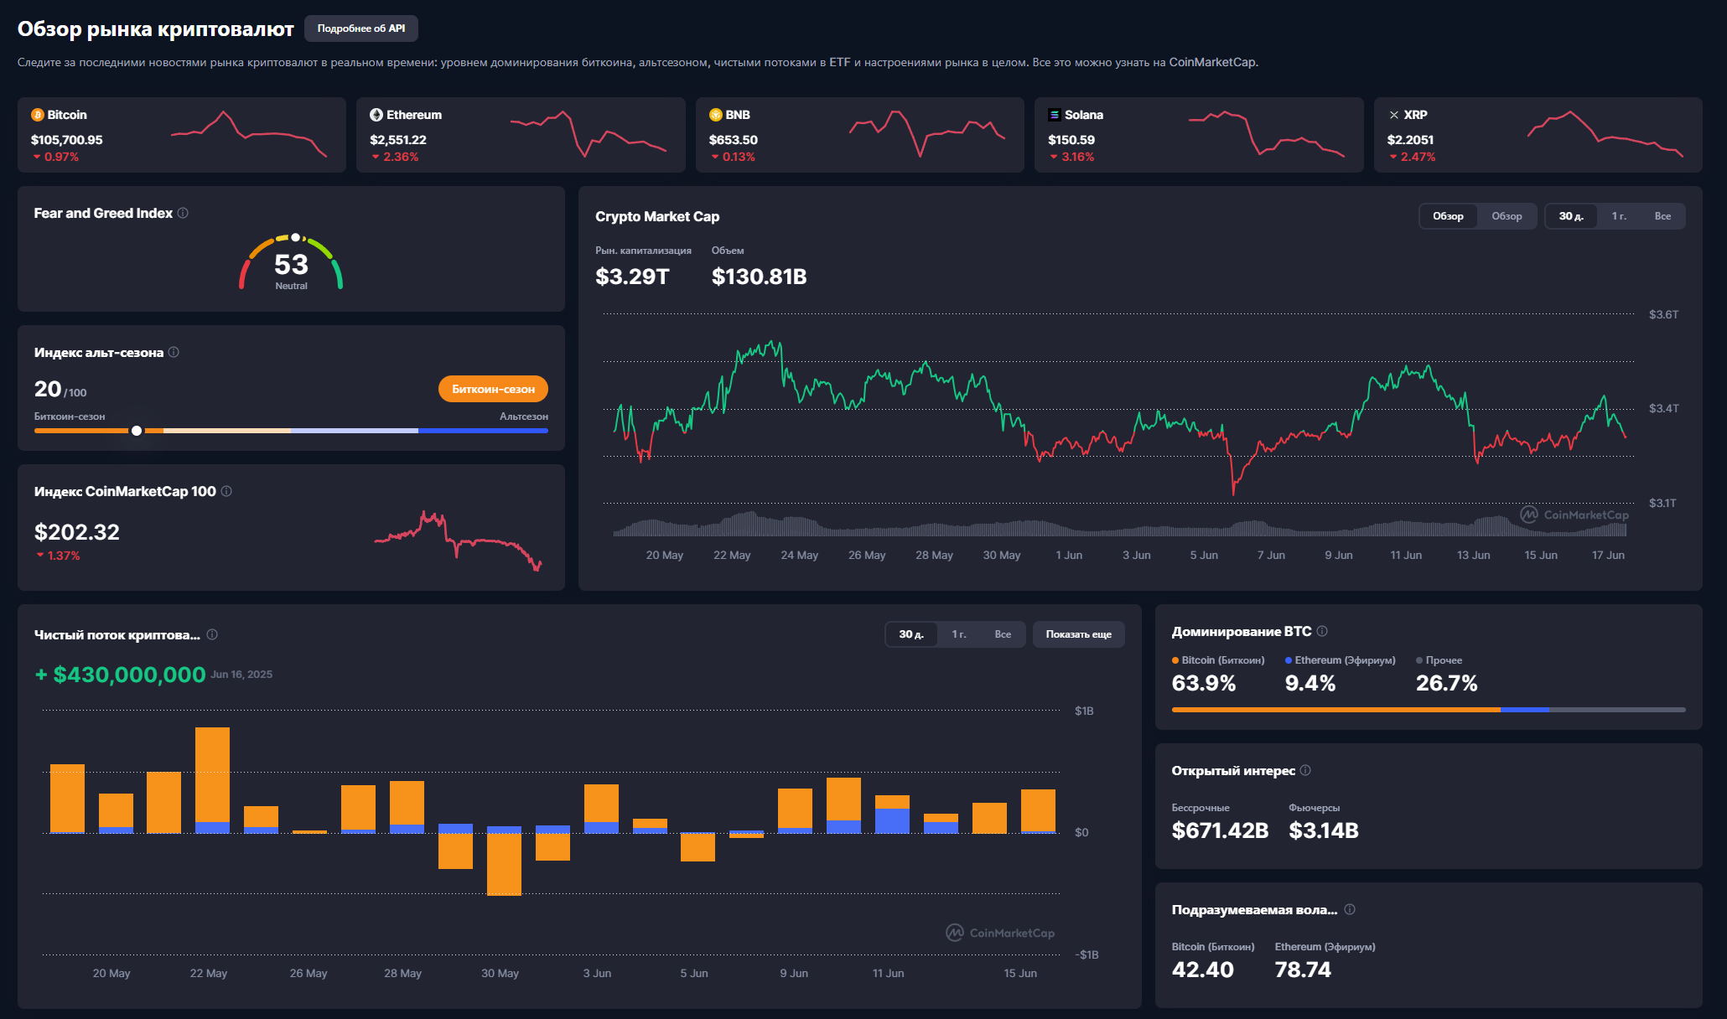Click the Bitcoin coin icon
The image size is (1727, 1019).
(x=38, y=115)
